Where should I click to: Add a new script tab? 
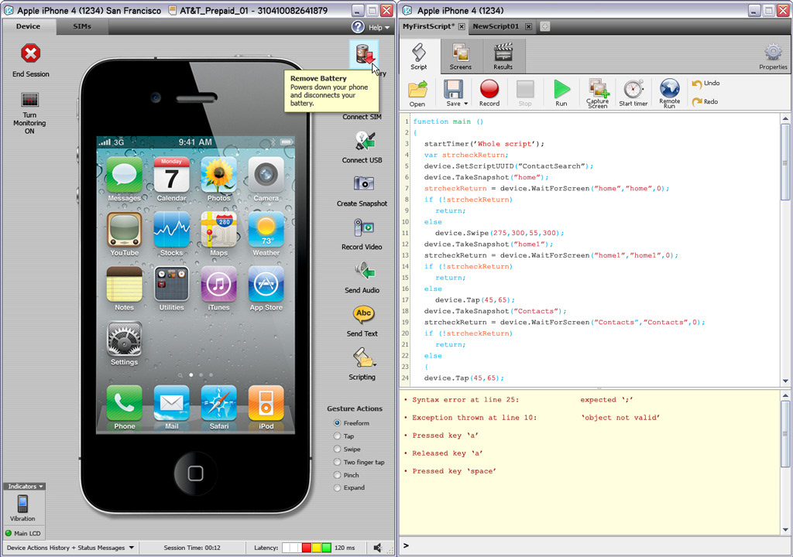click(x=544, y=26)
